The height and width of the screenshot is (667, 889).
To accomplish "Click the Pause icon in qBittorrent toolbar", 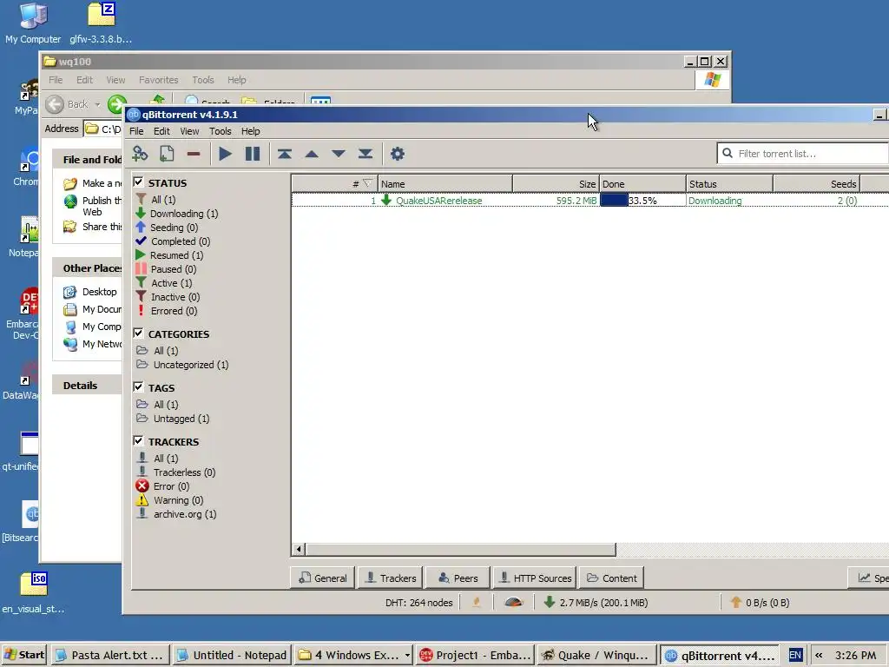I will pos(253,154).
